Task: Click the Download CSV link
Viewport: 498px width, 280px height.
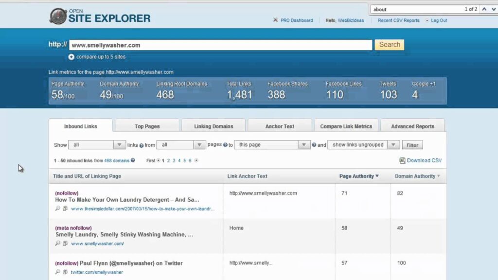Action: point(424,160)
